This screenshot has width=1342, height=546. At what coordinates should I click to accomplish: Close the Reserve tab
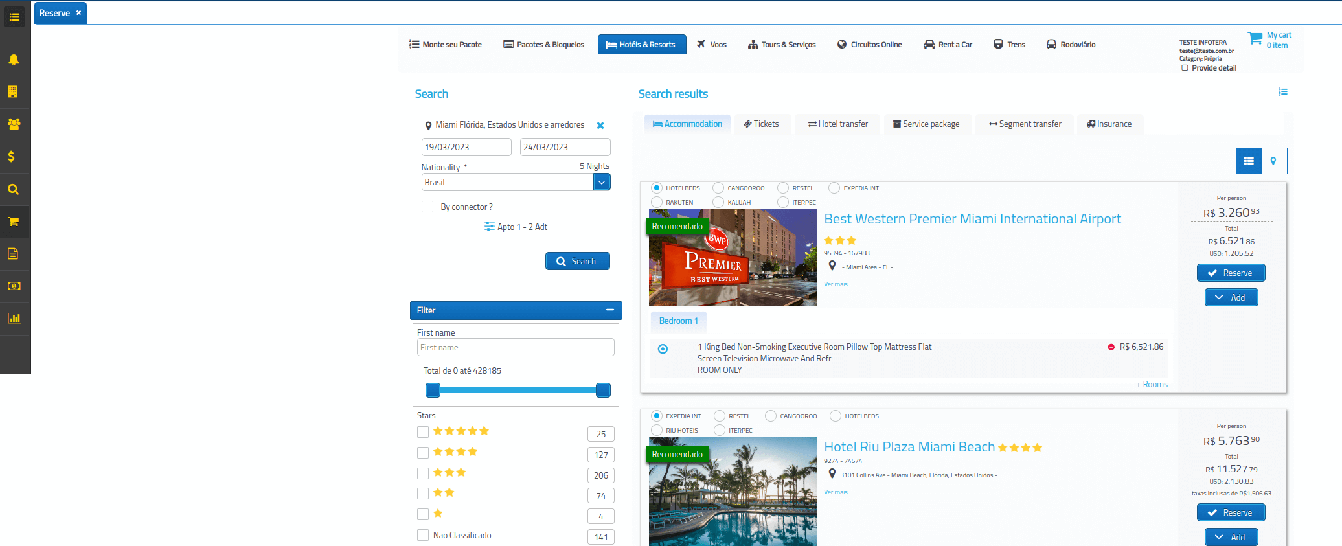click(79, 13)
